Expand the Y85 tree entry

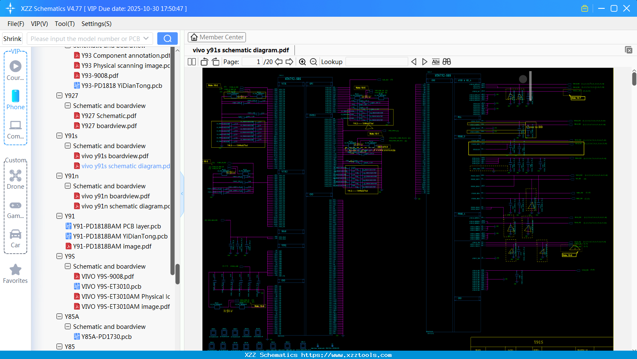pos(59,346)
